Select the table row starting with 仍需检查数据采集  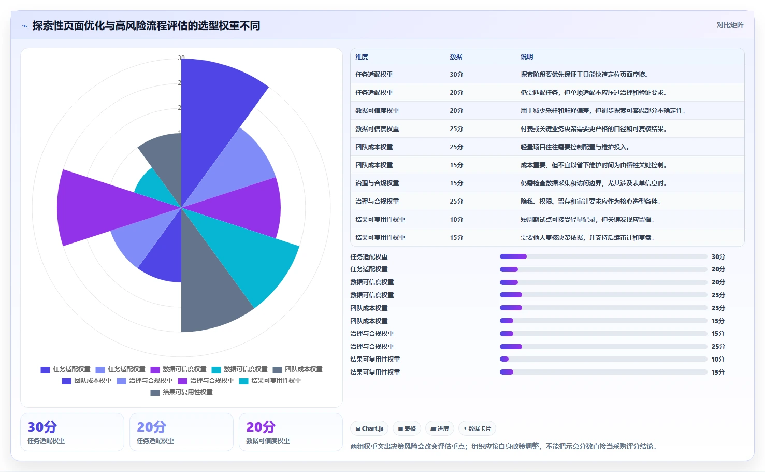(547, 183)
